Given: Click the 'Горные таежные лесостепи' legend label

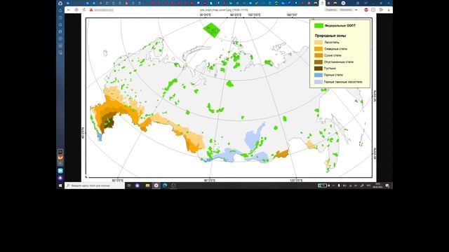Looking at the screenshot, I should tap(343, 82).
